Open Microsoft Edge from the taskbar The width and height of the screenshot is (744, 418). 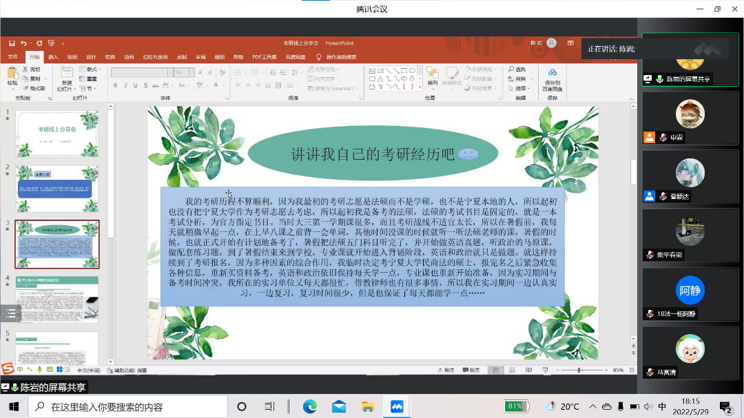(309, 406)
